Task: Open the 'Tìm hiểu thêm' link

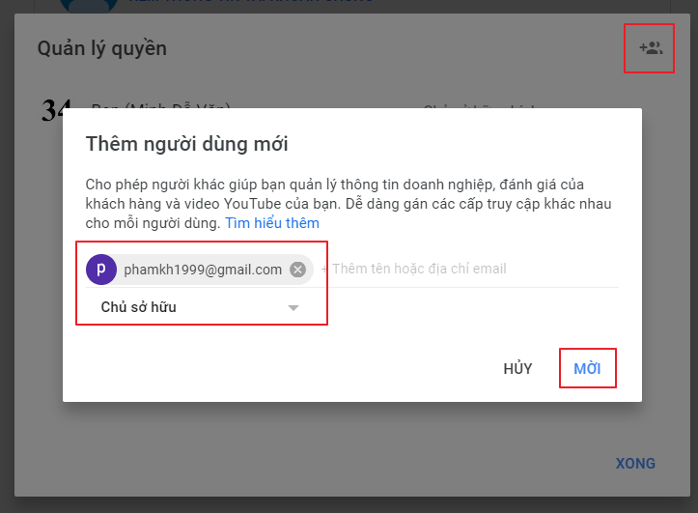Action: tap(272, 222)
